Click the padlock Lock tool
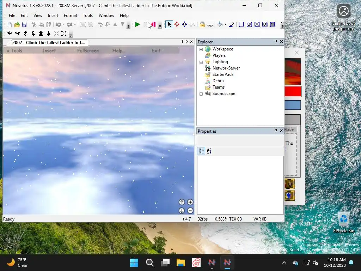The image size is (361, 271). click(202, 24)
